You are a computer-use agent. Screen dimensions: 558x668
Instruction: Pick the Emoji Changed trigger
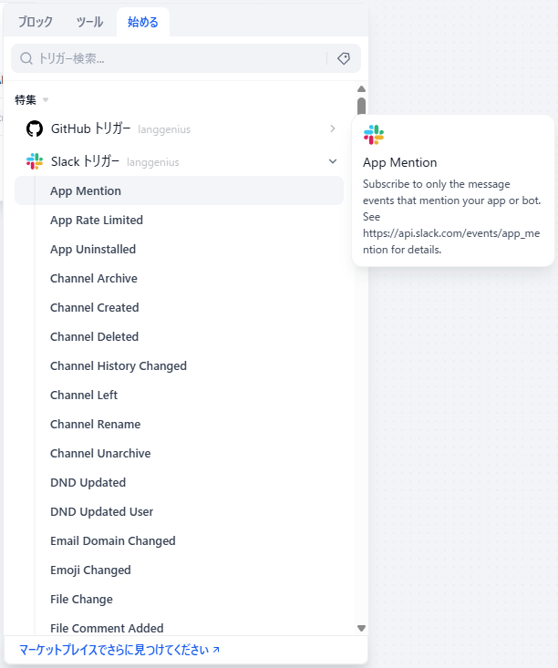pos(90,570)
